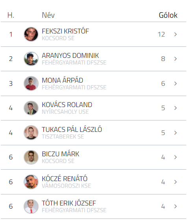Open details chevron for Kovács Roland

click(x=176, y=108)
